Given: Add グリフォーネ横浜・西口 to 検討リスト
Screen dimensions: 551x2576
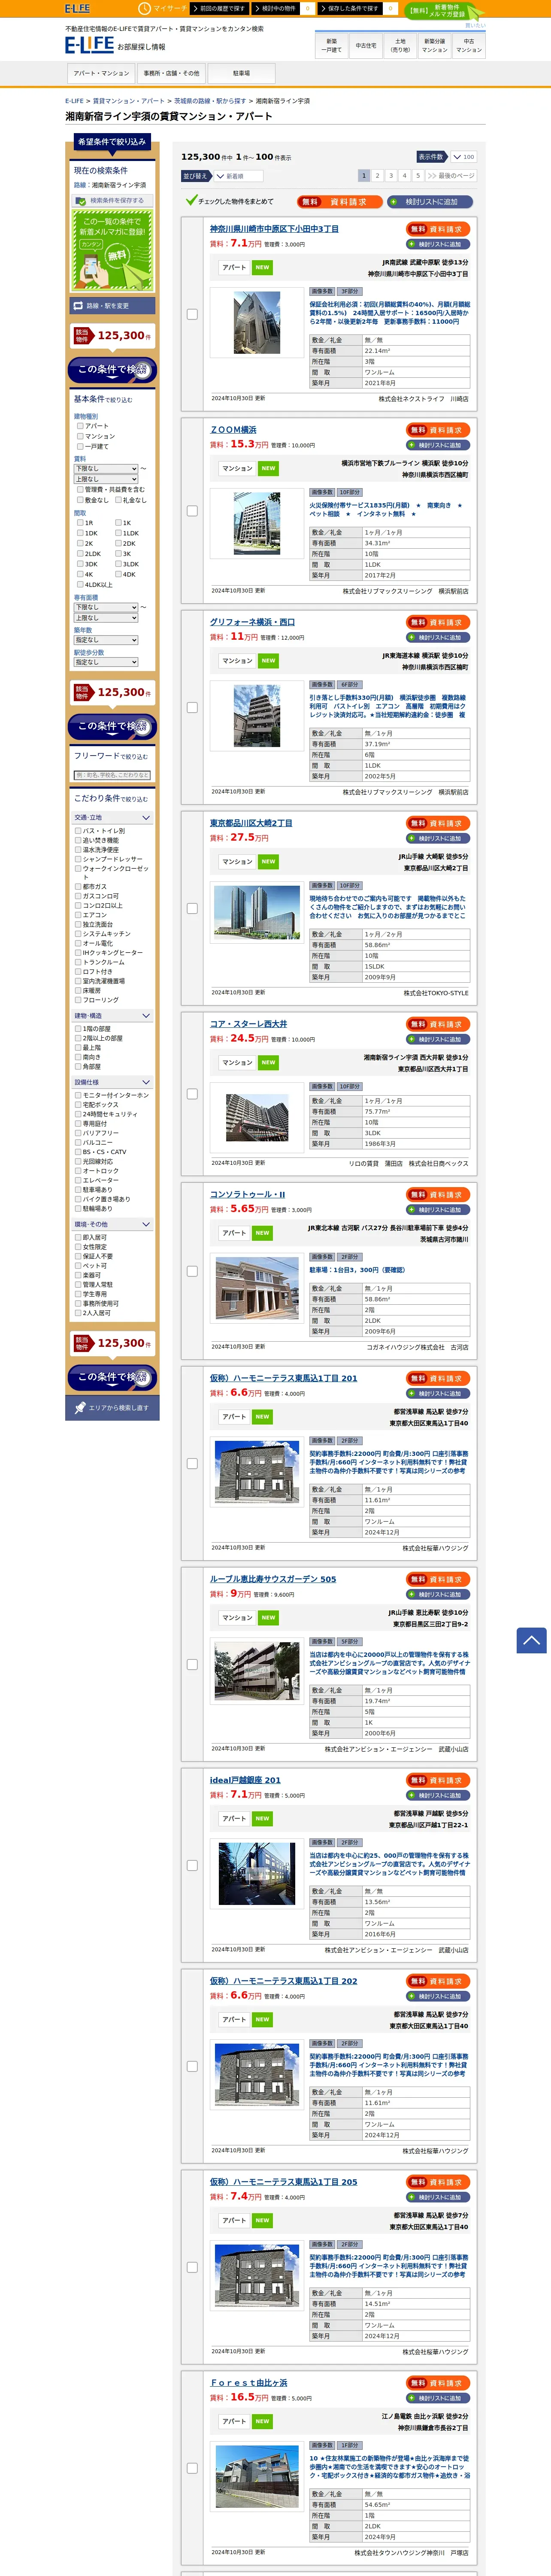Looking at the screenshot, I should 438,637.
